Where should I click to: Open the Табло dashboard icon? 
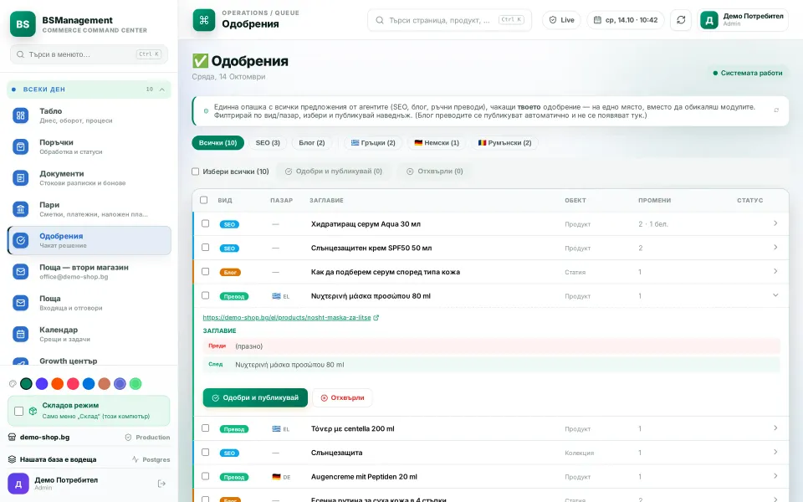(20, 115)
